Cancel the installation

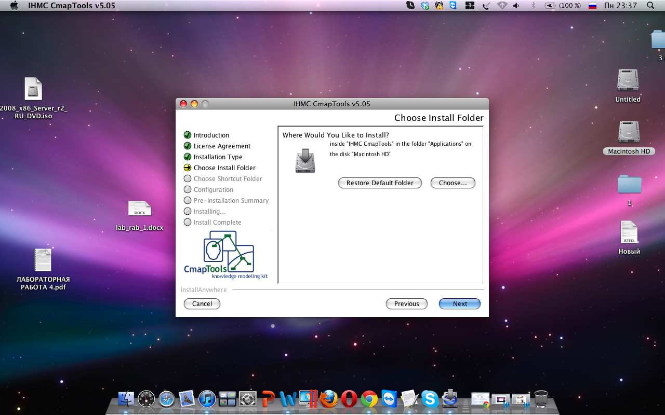click(x=202, y=304)
